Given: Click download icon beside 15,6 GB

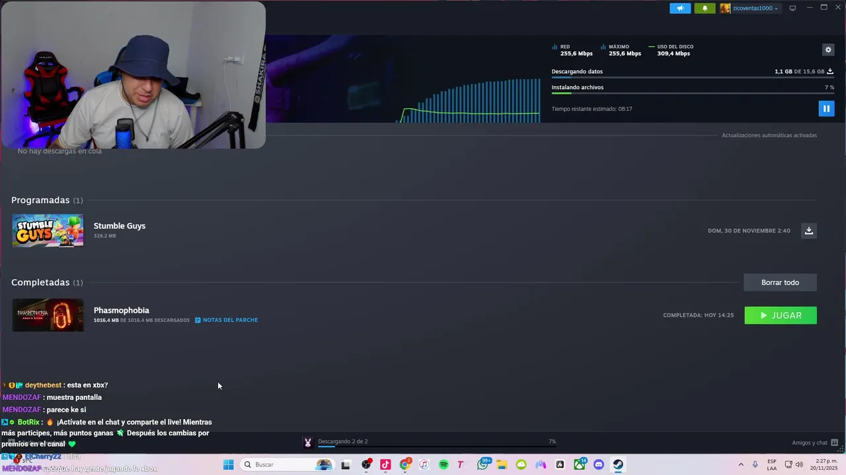Looking at the screenshot, I should (830, 71).
